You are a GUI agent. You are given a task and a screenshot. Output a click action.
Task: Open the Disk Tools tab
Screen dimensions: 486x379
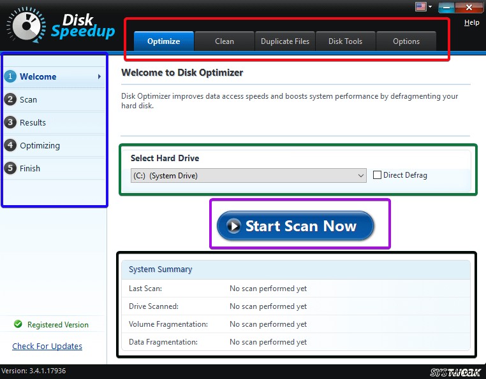[345, 41]
